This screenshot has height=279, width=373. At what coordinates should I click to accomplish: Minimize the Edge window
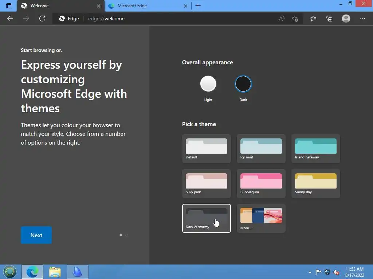[341, 4]
